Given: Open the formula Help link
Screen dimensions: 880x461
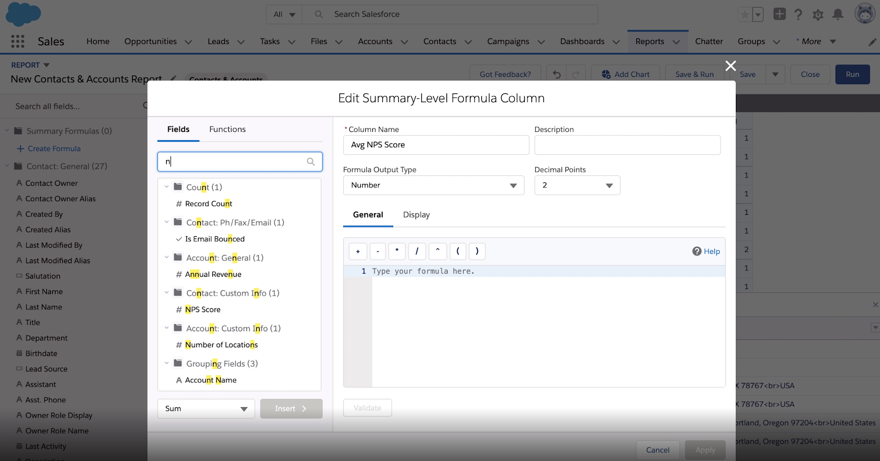Looking at the screenshot, I should click(x=706, y=251).
